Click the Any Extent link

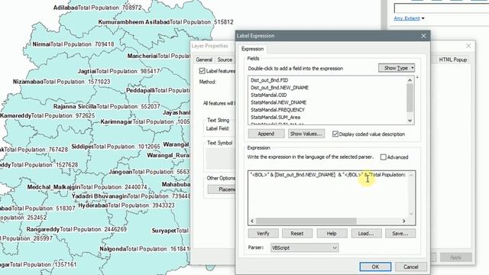coord(406,18)
